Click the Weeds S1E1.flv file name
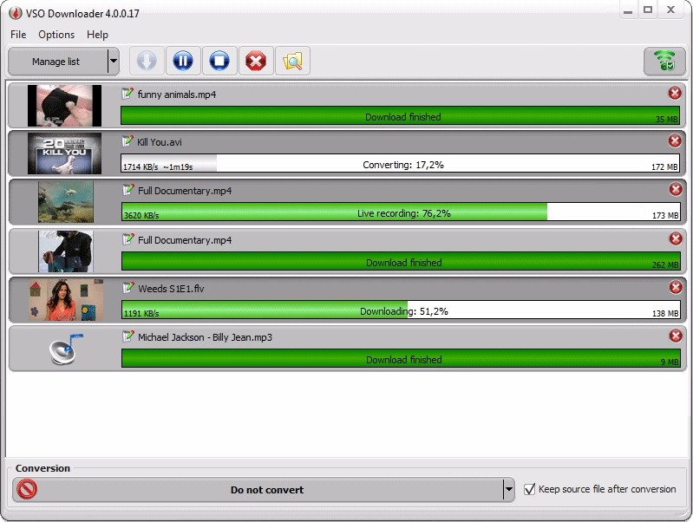 [171, 289]
